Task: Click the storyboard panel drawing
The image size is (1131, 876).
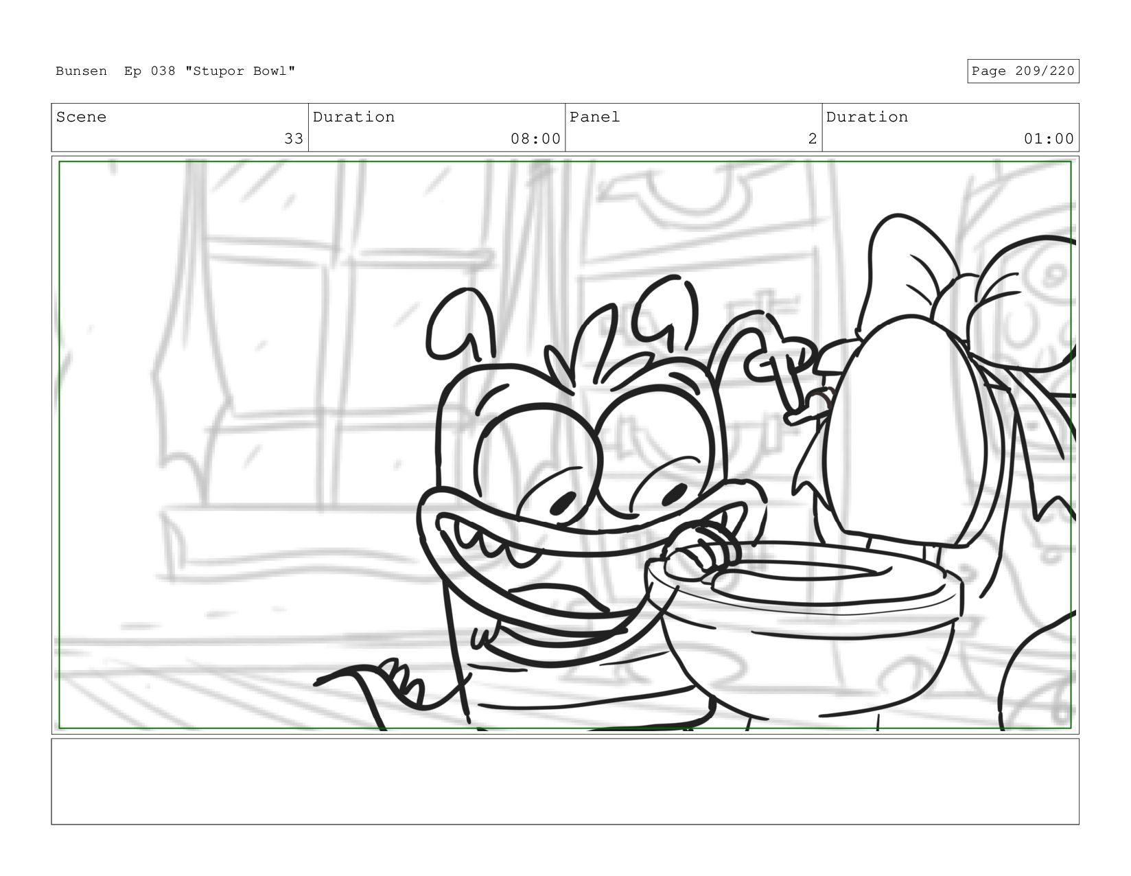Action: pos(565,445)
